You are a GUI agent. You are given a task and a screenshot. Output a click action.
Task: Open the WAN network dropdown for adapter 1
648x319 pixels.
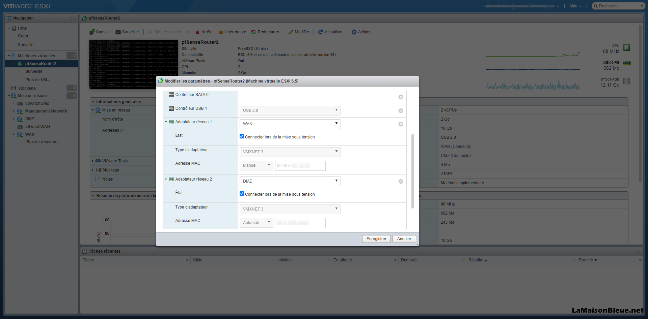click(x=290, y=124)
